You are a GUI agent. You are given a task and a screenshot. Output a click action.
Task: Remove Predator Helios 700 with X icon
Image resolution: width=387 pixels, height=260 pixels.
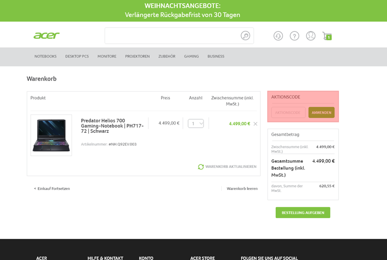pyautogui.click(x=255, y=123)
